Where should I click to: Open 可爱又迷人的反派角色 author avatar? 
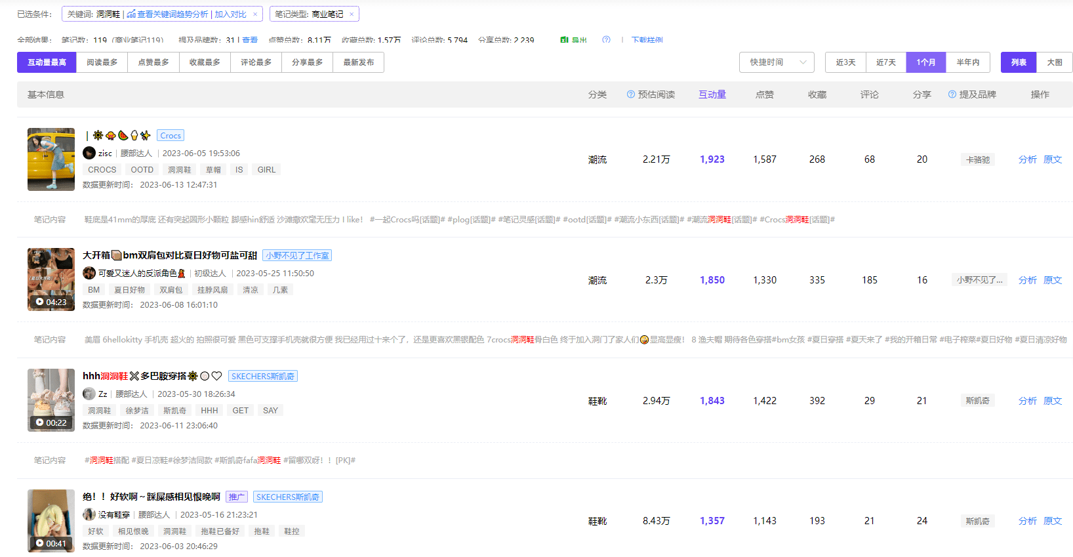pyautogui.click(x=89, y=273)
